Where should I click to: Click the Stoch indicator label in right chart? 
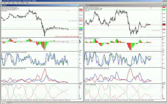coord(97,52)
